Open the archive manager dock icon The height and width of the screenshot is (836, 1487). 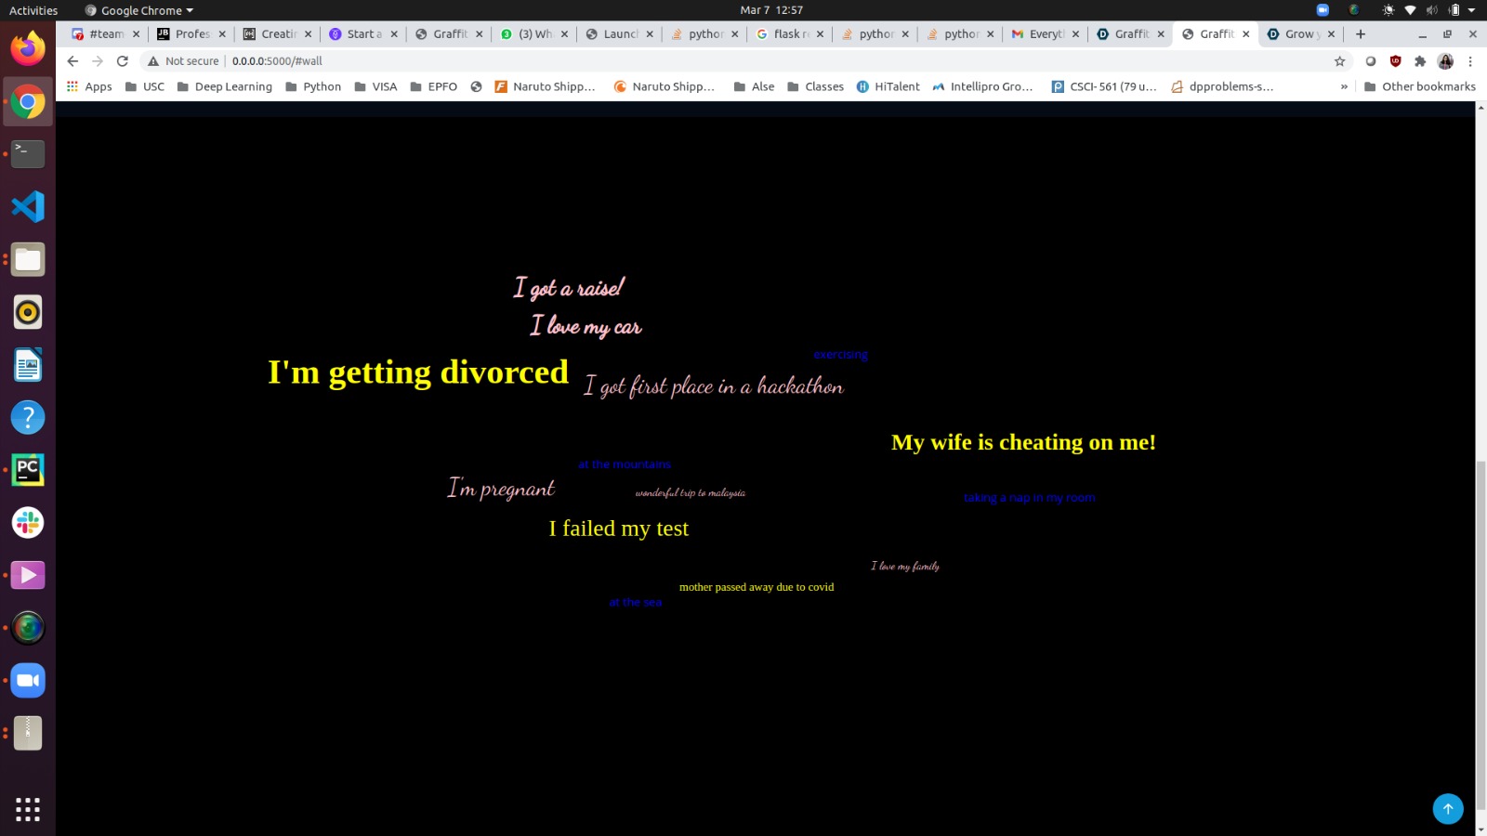pyautogui.click(x=28, y=733)
